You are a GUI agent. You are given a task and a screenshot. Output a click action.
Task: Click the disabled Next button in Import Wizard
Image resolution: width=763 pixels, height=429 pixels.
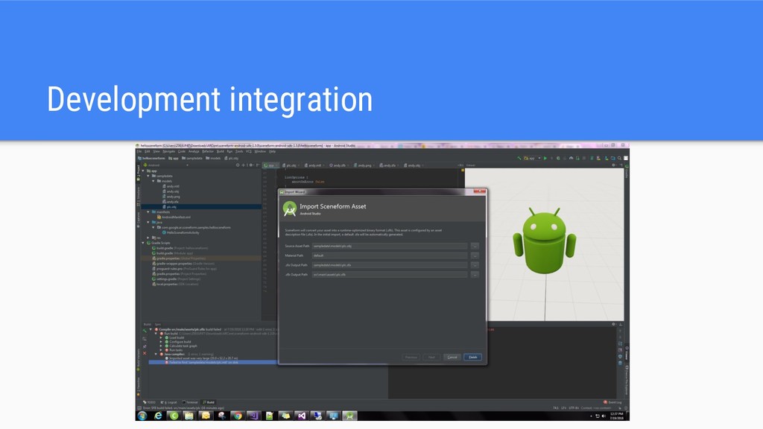431,357
